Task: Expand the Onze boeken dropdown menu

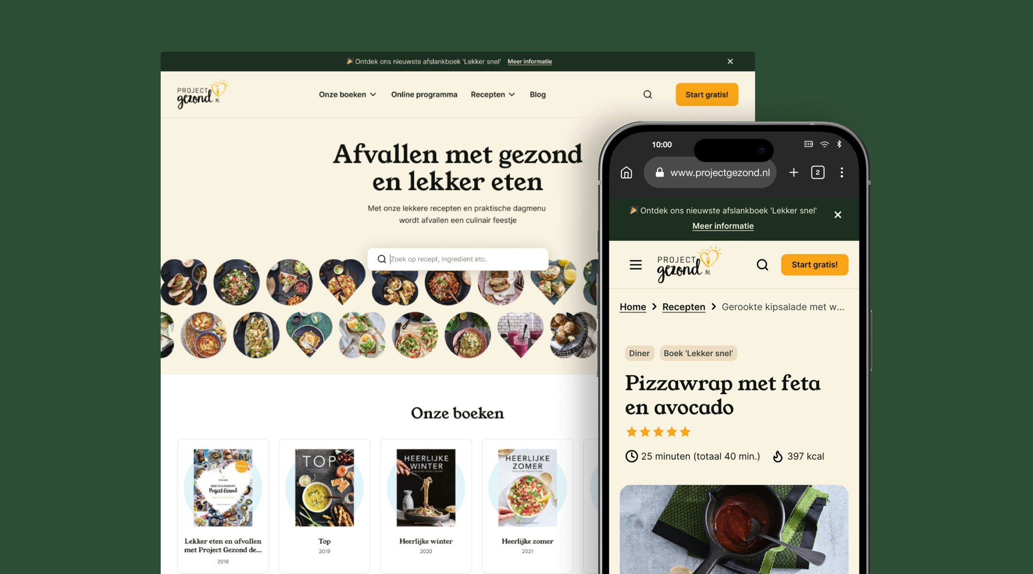Action: pos(348,95)
